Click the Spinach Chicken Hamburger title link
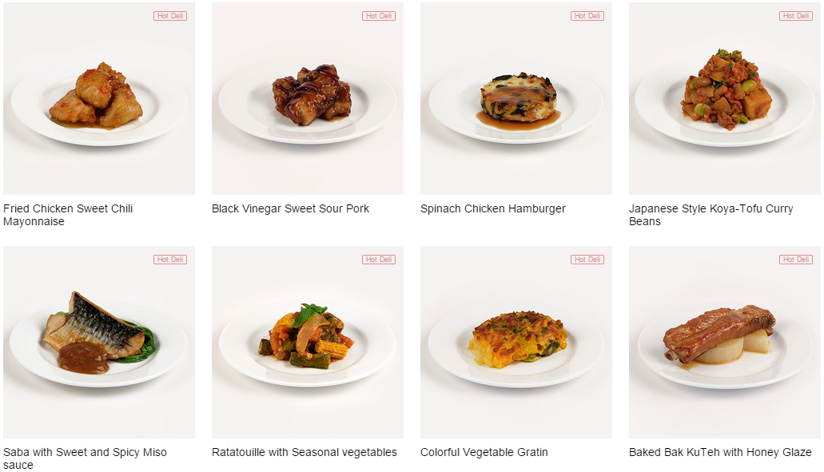Screen dimensions: 824x472 coord(493,208)
